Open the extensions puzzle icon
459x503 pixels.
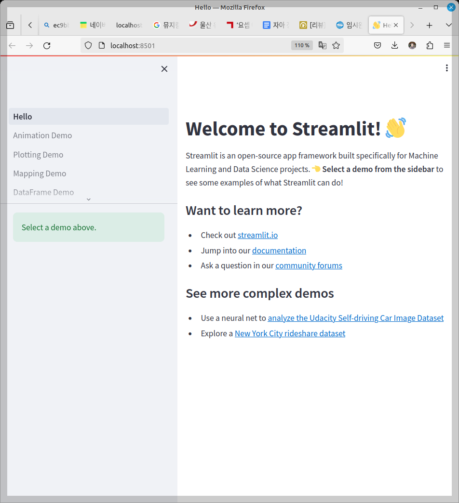(x=430, y=45)
